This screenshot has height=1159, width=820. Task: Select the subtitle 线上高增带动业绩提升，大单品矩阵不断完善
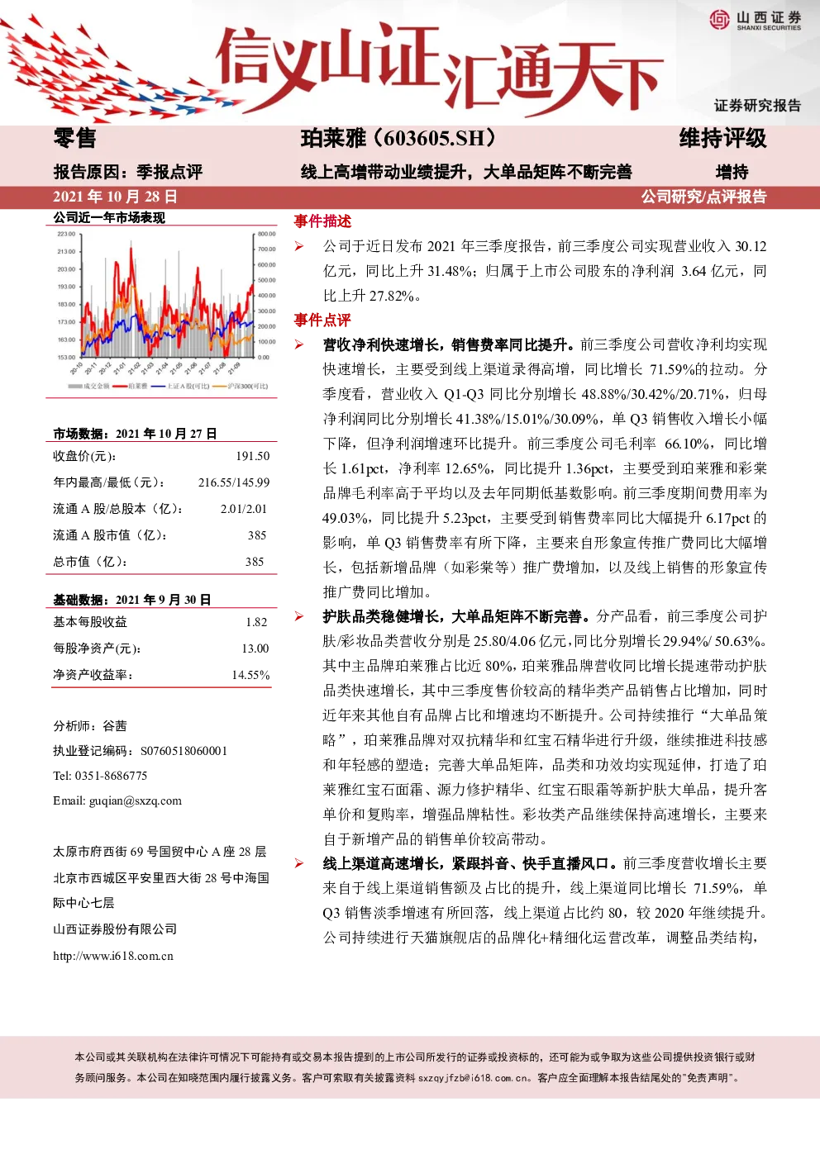(466, 172)
